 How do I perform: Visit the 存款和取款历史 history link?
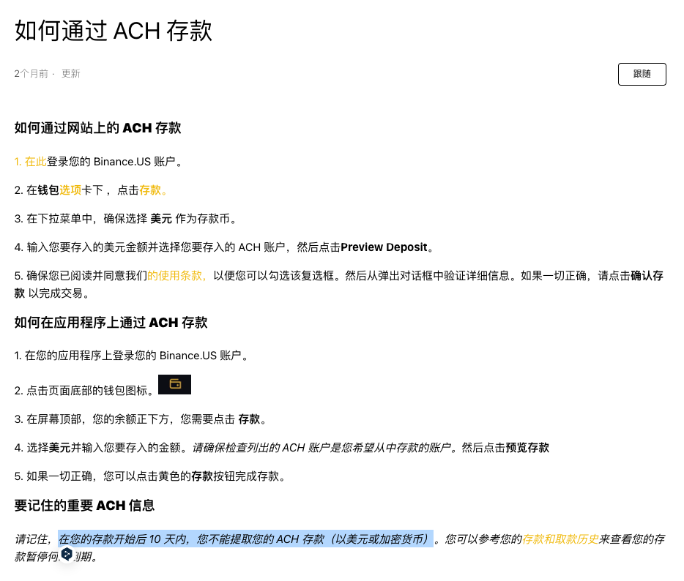pyautogui.click(x=560, y=539)
